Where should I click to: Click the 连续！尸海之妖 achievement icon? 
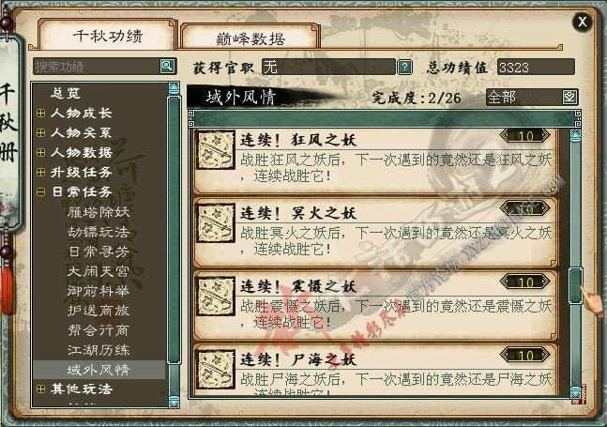coord(216,370)
